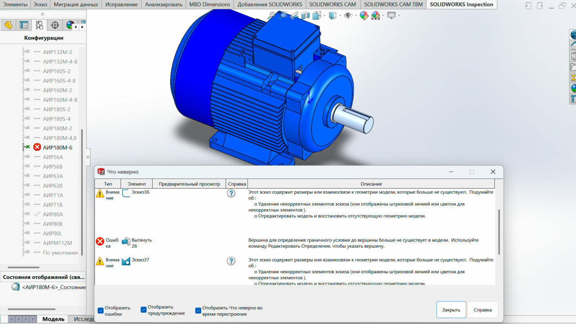Click the Edit Appearance color ball icon
Viewport: 576px width, 324px height.
(x=364, y=16)
